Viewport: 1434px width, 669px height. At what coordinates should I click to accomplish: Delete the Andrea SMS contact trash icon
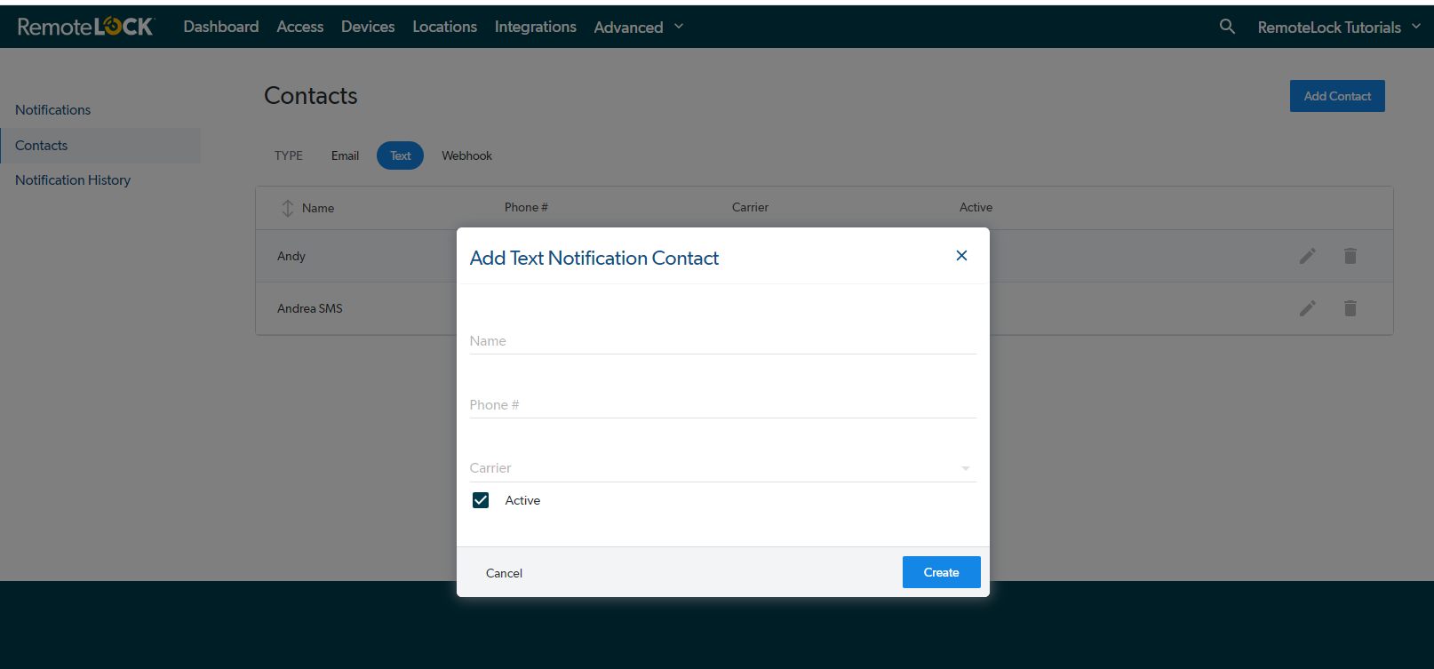tap(1350, 308)
